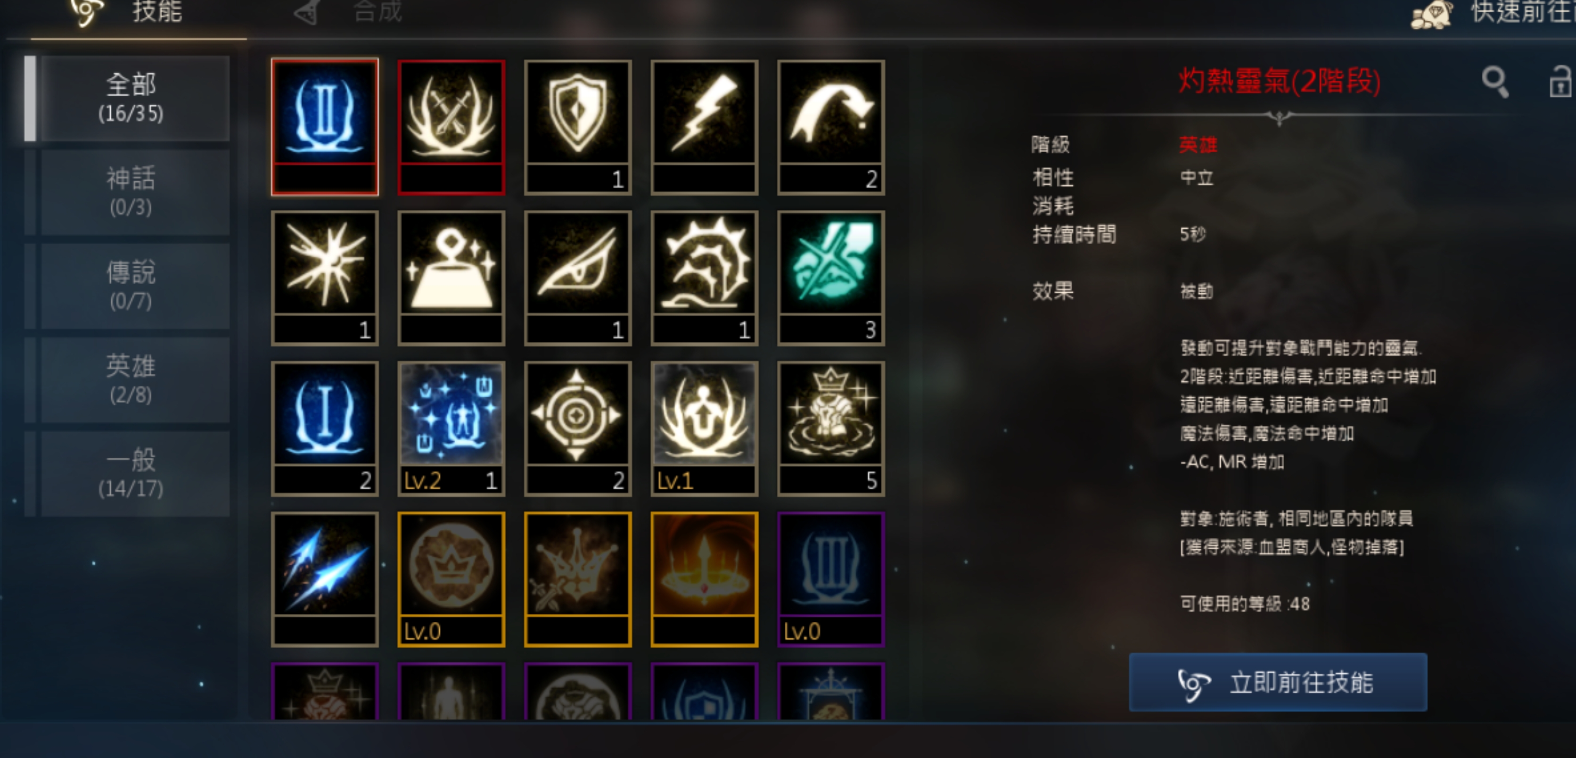Pick the crosshair target skill icon
Image resolution: width=1576 pixels, height=758 pixels.
click(x=577, y=428)
